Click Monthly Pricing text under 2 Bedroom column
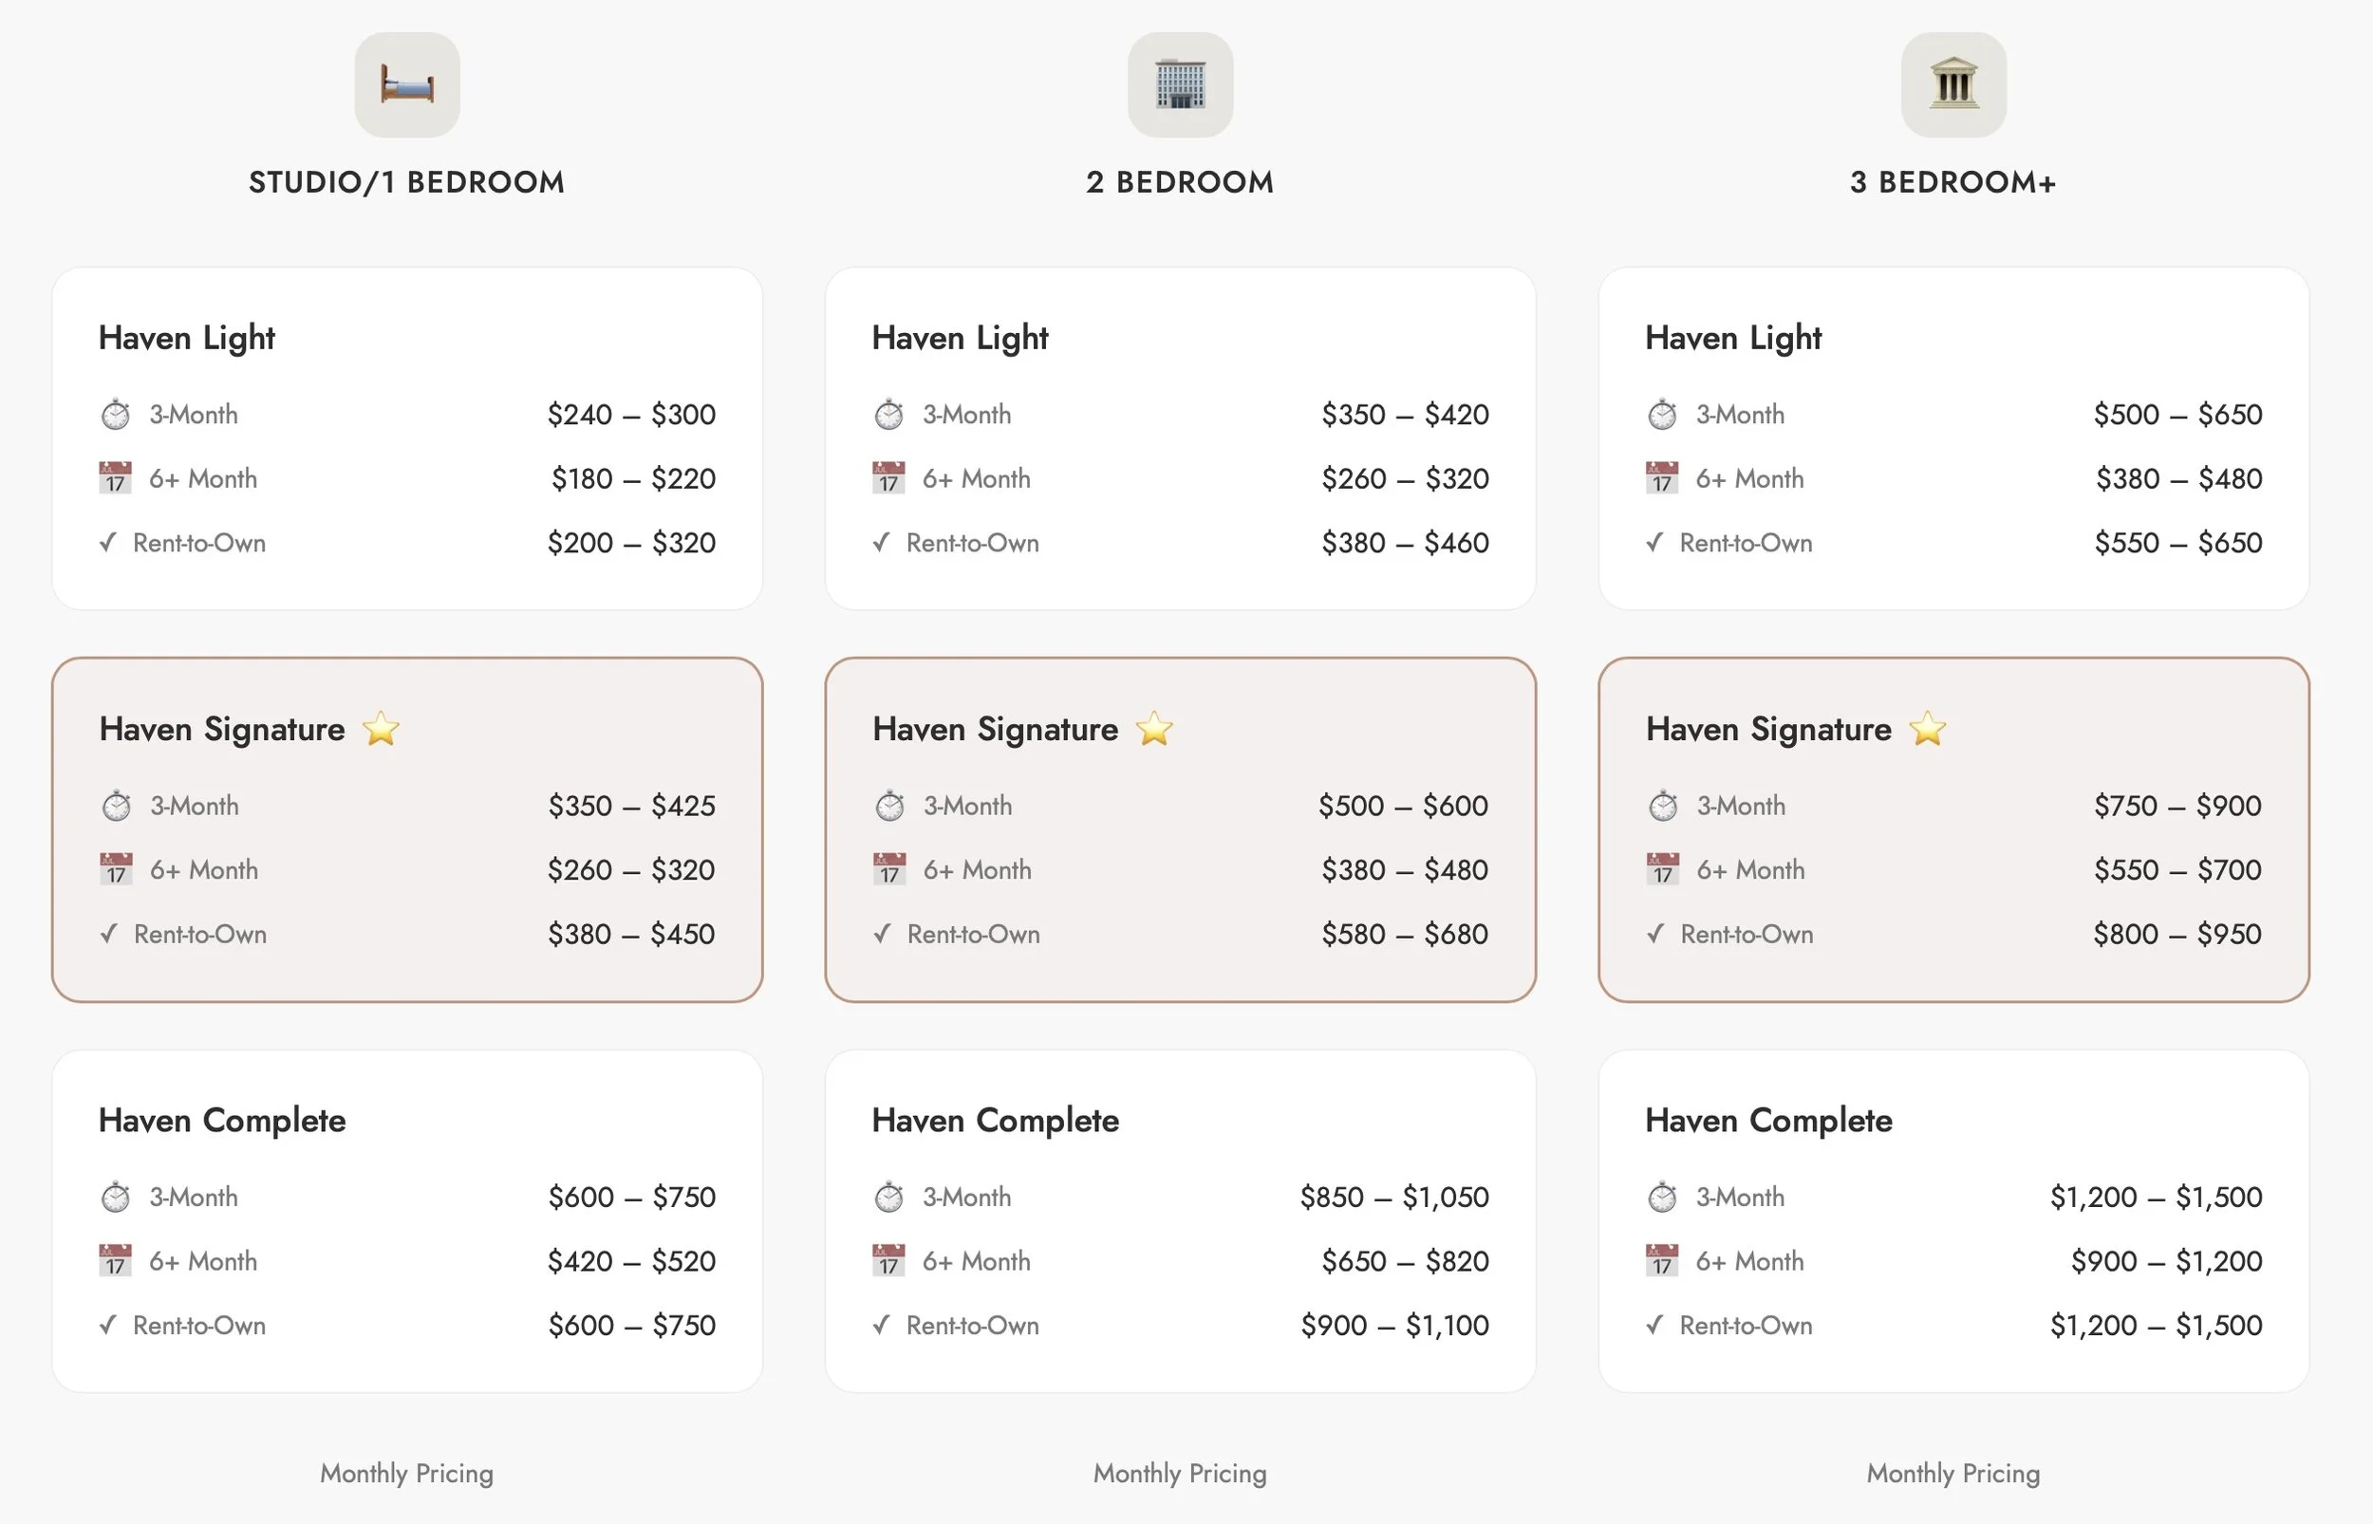This screenshot has width=2373, height=1524. pos(1180,1474)
